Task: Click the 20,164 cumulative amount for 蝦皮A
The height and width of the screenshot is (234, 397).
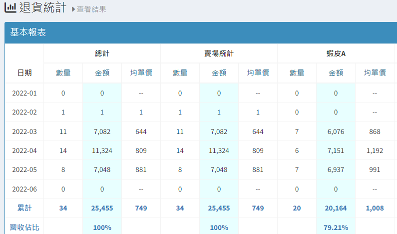Action: point(336,208)
